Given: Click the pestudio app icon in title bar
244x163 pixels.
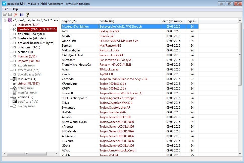Looking at the screenshot, I should click(x=4, y=4).
